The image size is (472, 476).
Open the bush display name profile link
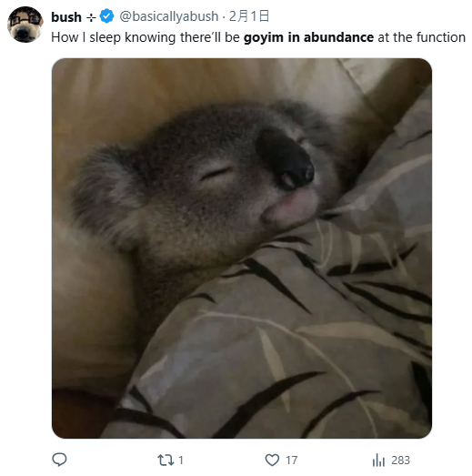[x=66, y=17]
